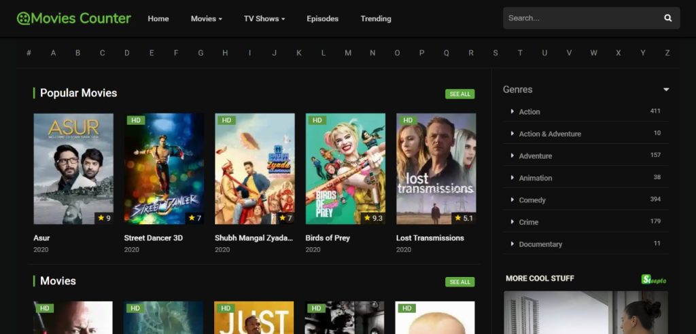Click the Steepto ad logo

coord(653,279)
